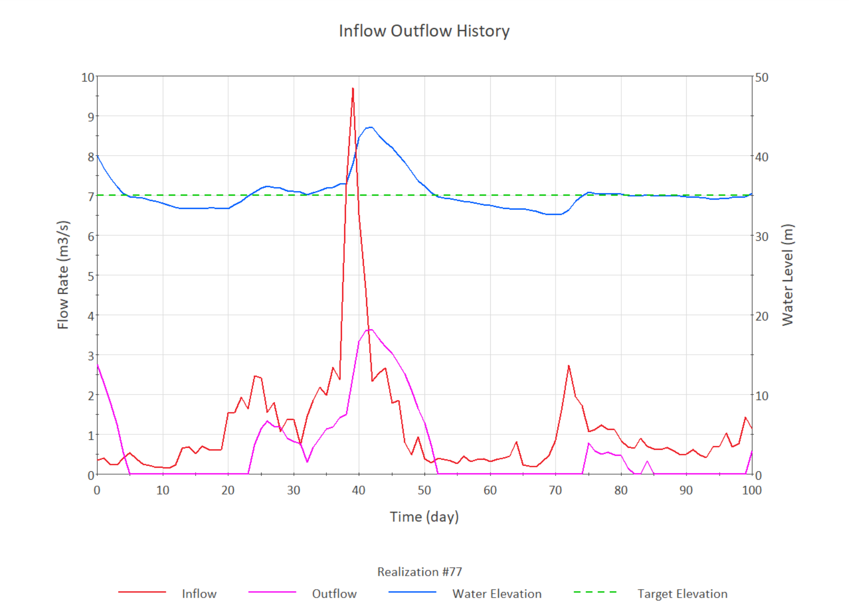Click the magenta outflow curve's highest point
The height and width of the screenshot is (616, 849).
[x=370, y=329]
